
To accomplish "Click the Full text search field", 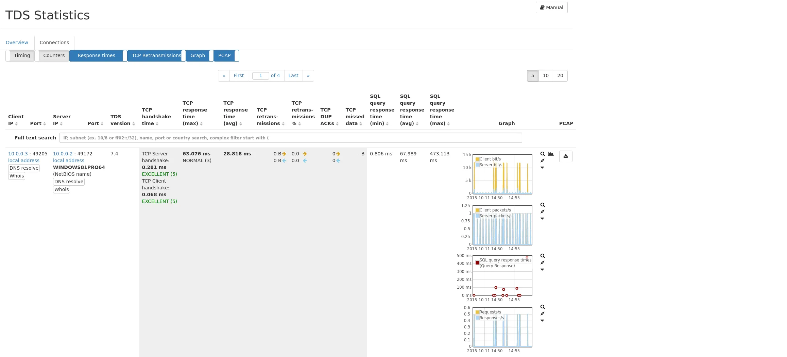I will click(x=290, y=138).
